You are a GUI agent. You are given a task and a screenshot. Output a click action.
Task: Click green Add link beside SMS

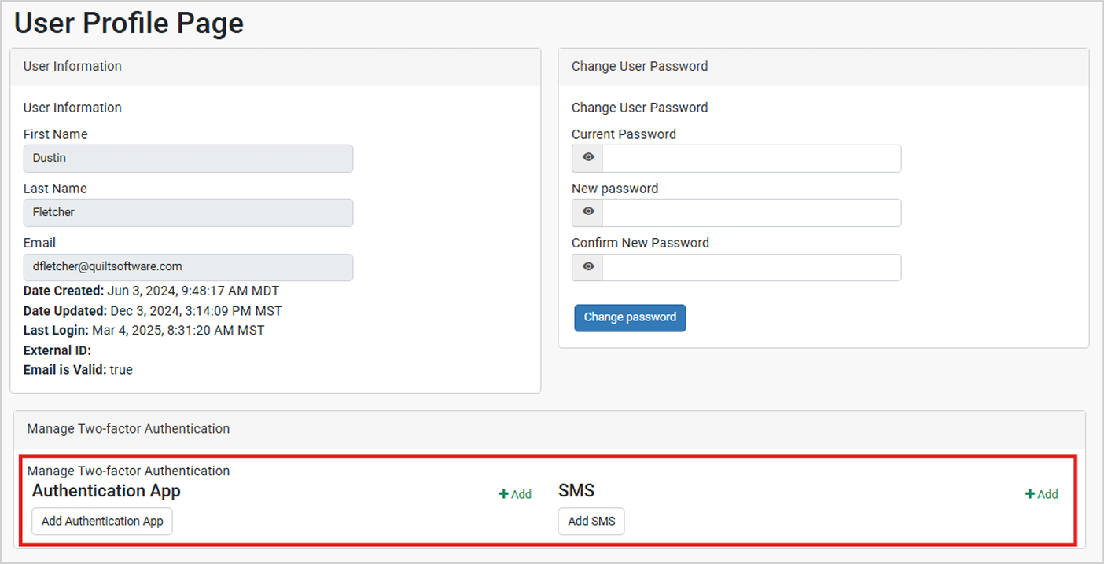click(1041, 494)
